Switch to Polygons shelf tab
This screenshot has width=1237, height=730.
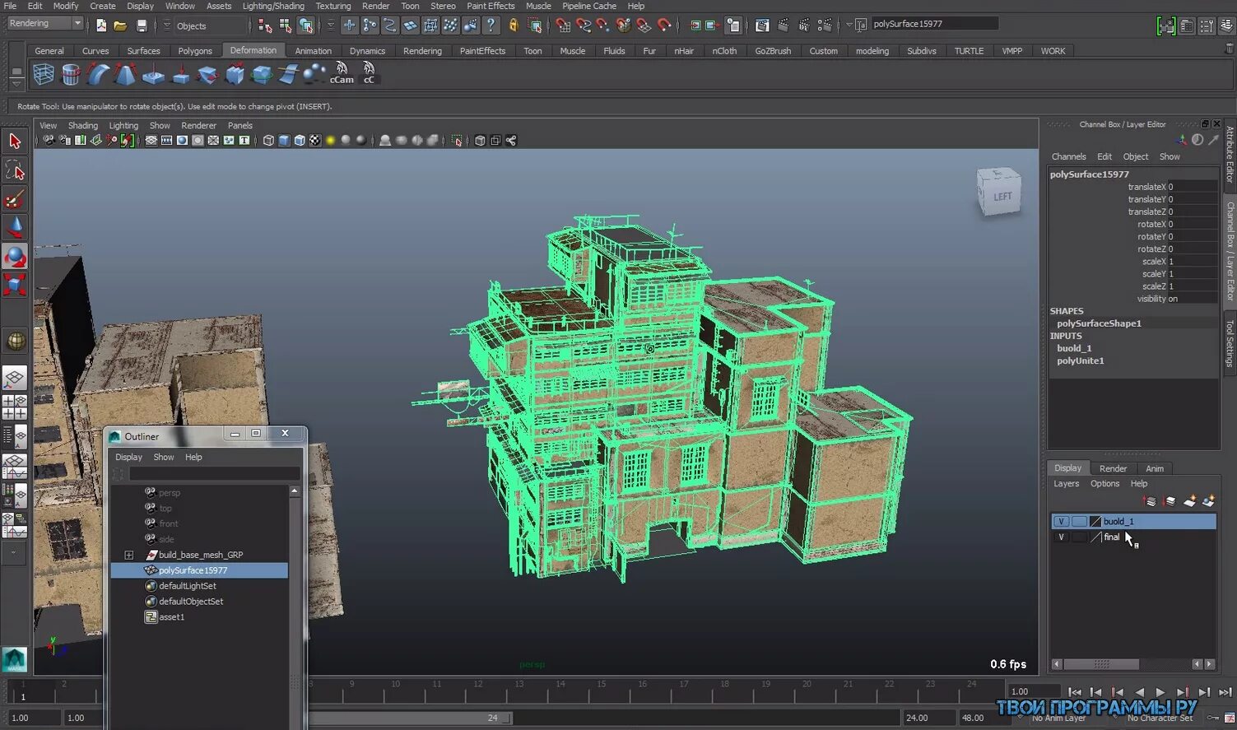[x=195, y=51]
